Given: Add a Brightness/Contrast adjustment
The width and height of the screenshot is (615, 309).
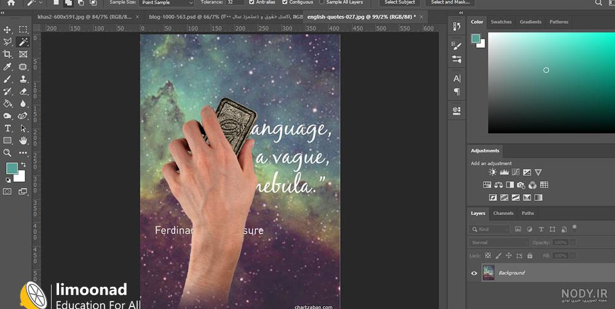Looking at the screenshot, I should (493, 173).
